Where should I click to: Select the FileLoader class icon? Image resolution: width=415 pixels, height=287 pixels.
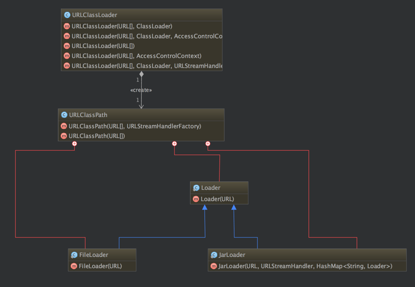[74, 255]
